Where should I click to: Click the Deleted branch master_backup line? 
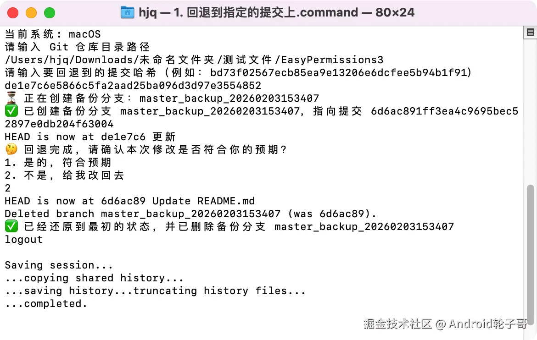[190, 214]
